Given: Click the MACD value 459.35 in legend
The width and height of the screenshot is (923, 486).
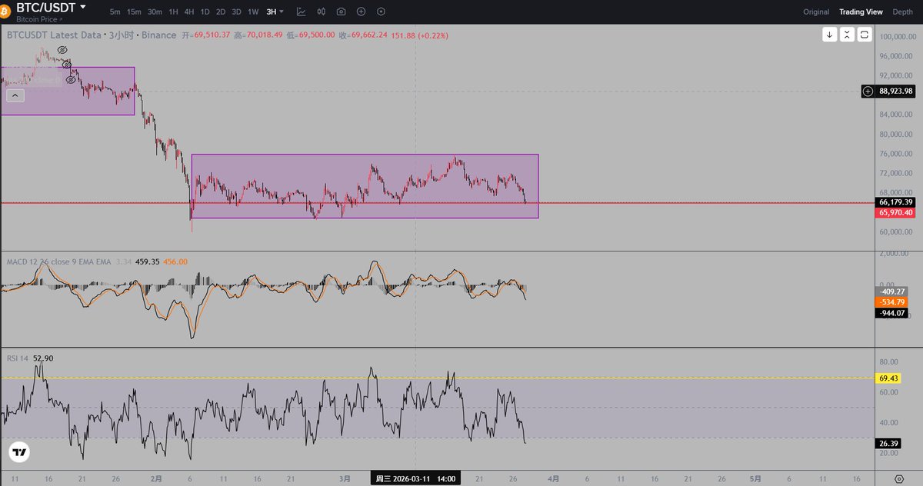Looking at the screenshot, I should click(146, 261).
